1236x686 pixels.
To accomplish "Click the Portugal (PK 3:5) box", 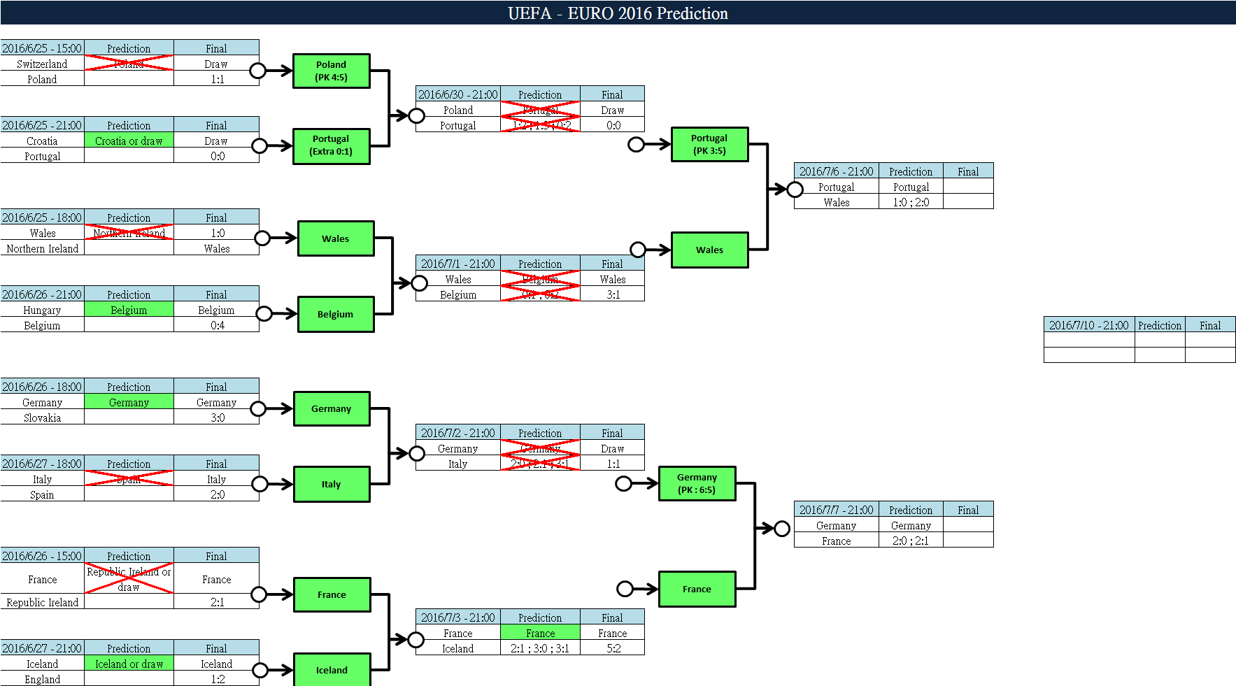I will click(x=709, y=144).
